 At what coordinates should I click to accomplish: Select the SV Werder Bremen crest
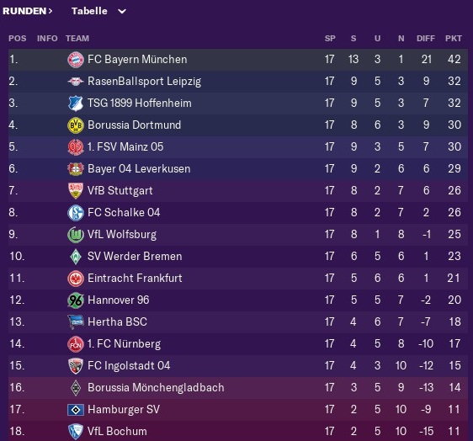click(x=76, y=257)
